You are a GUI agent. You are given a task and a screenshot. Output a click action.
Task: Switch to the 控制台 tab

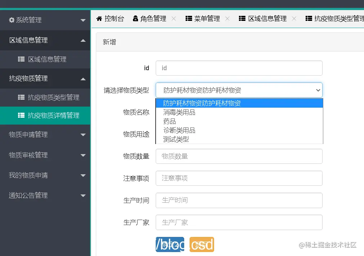point(110,19)
